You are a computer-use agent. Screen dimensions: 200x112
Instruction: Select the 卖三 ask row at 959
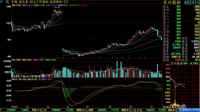(x=181, y=13)
